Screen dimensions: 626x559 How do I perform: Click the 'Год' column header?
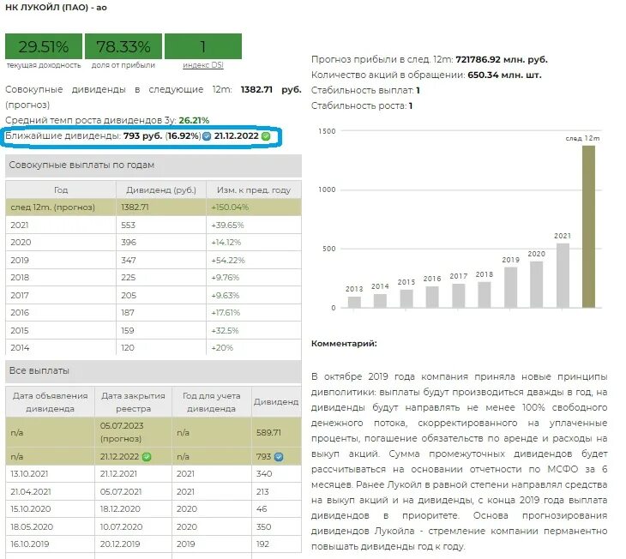(61, 190)
